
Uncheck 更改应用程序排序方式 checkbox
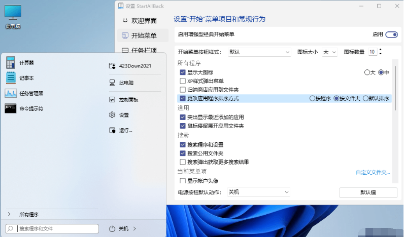coord(183,98)
